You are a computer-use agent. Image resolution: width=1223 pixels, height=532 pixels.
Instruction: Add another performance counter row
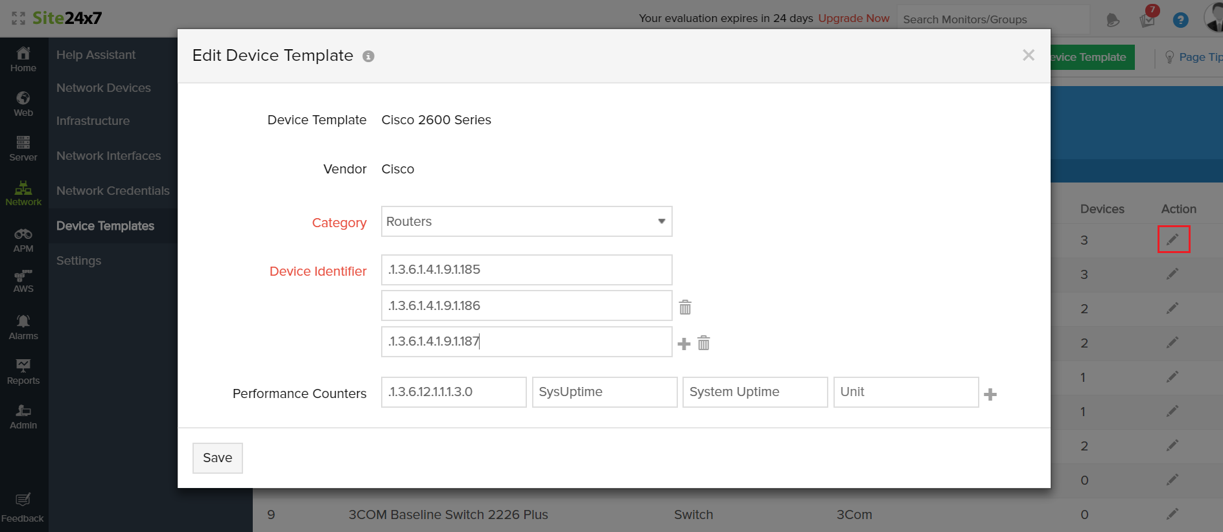click(990, 394)
